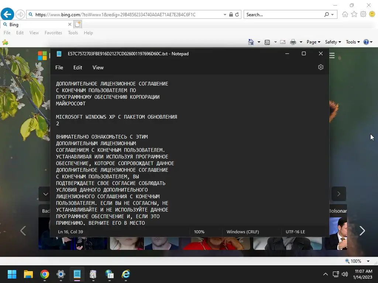Open the Windows Start menu

point(12,274)
